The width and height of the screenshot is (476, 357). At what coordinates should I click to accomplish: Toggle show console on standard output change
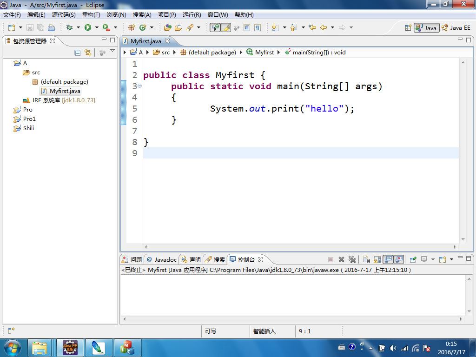click(x=388, y=259)
